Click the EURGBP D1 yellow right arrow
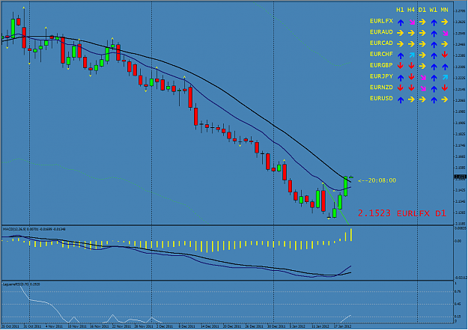This screenshot has height=330, width=468. tap(422, 66)
